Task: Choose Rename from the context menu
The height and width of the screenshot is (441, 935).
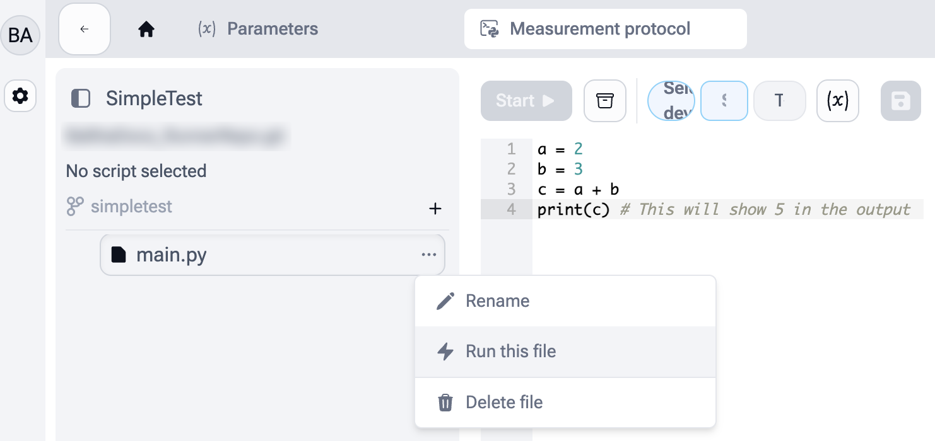Action: tap(497, 301)
